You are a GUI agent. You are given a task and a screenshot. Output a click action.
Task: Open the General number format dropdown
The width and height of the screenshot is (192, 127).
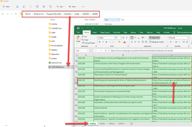[x=188, y=37]
